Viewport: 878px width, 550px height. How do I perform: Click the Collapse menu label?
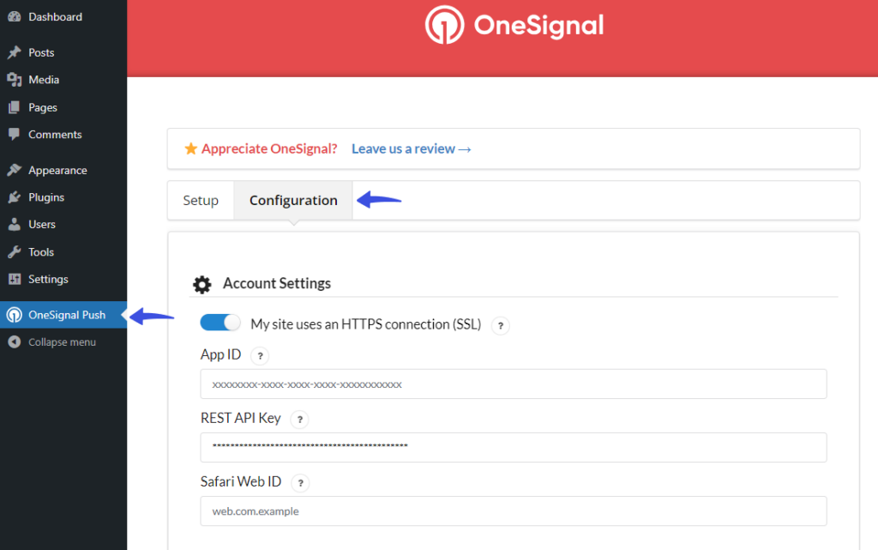pos(62,342)
